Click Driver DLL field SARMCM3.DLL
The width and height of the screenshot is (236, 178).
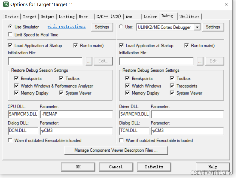[134, 114]
